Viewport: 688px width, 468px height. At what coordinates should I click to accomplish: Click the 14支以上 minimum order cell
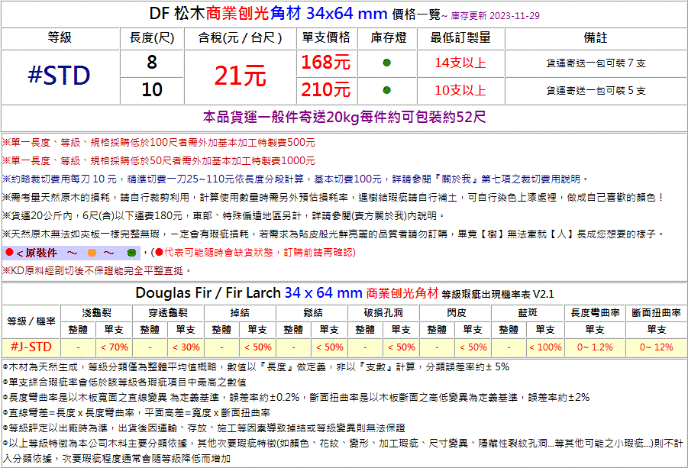(460, 63)
